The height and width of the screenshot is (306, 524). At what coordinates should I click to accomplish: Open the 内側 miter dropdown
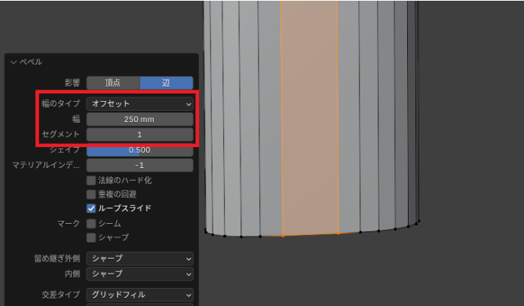pos(139,274)
